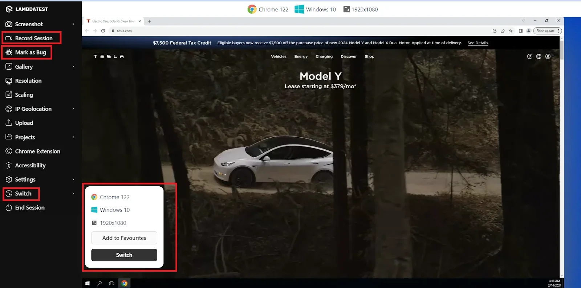
Task: Open the Scaling option
Action: point(24,95)
